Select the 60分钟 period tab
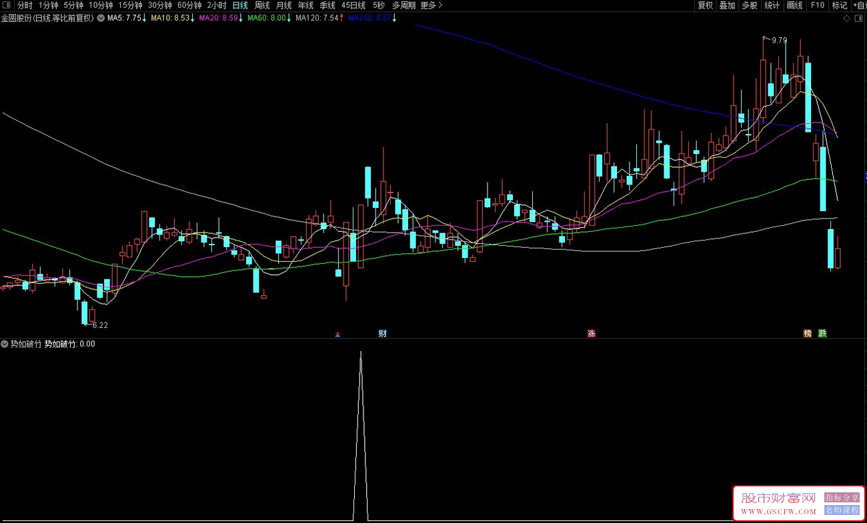The height and width of the screenshot is (523, 867). (189, 5)
